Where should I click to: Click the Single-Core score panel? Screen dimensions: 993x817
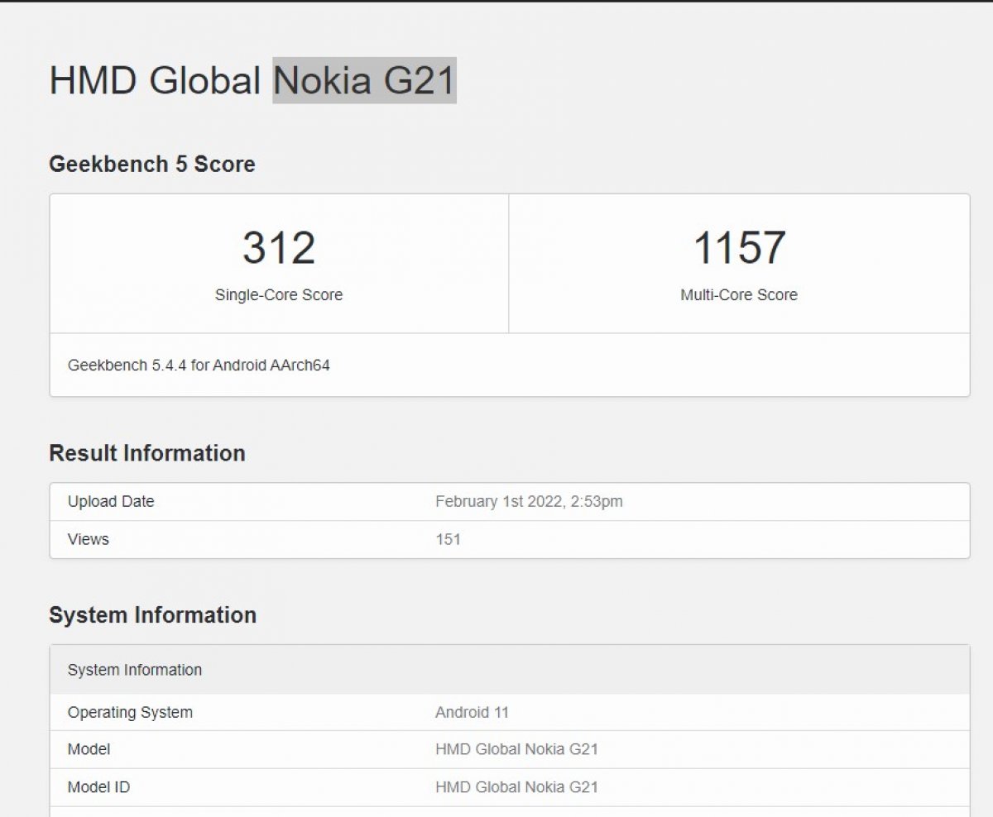(278, 263)
